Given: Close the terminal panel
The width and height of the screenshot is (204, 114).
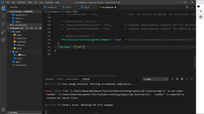Looking at the screenshot, I should [192, 79].
